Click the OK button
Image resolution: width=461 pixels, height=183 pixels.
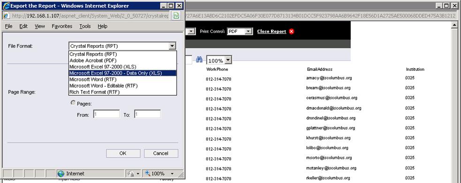point(123,153)
